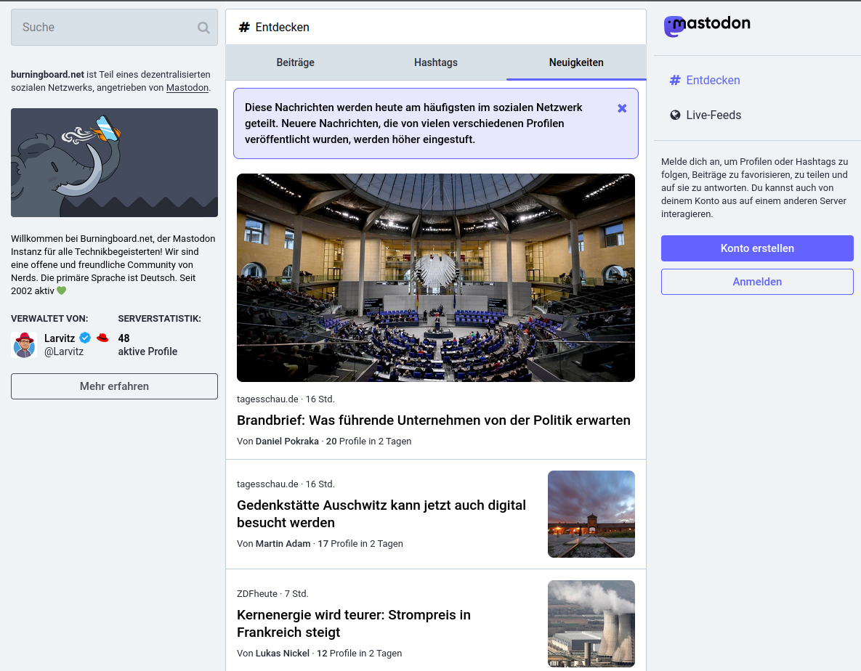Image resolution: width=861 pixels, height=671 pixels.
Task: Click the Mastodon logo
Action: [707, 25]
